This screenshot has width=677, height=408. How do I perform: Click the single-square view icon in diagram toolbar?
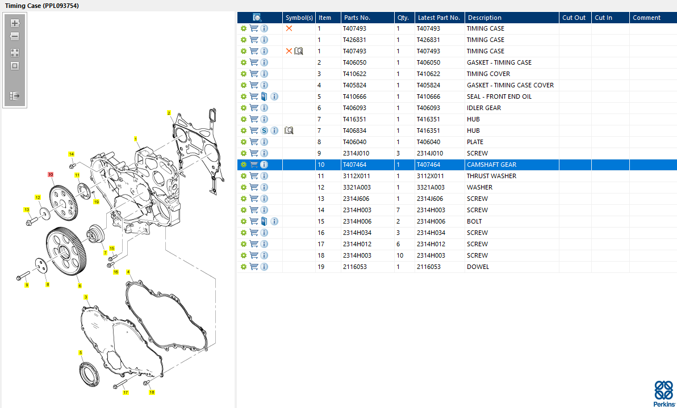click(x=15, y=66)
